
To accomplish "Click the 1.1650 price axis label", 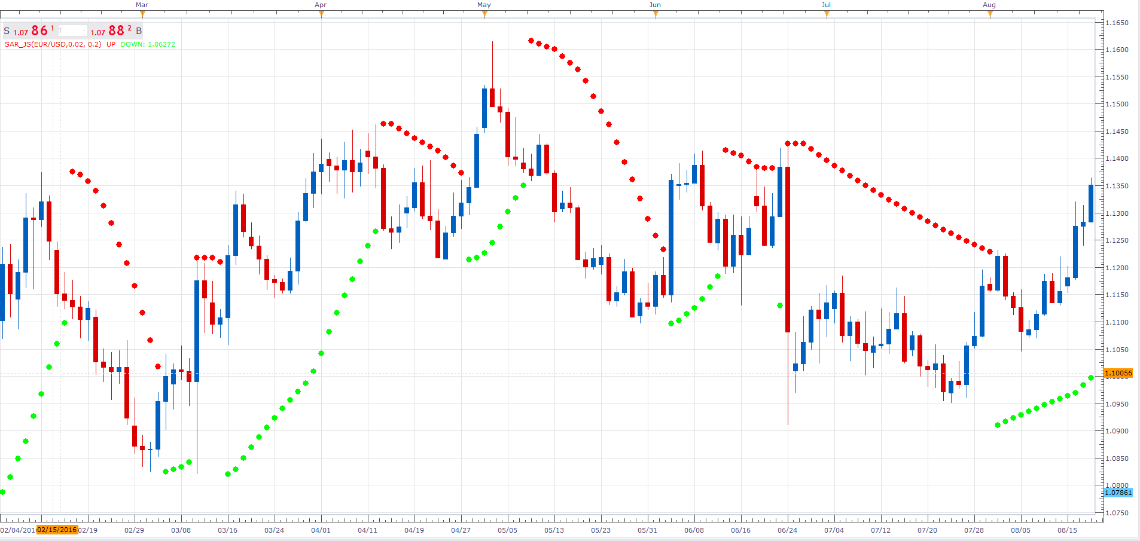I will pos(1117,23).
